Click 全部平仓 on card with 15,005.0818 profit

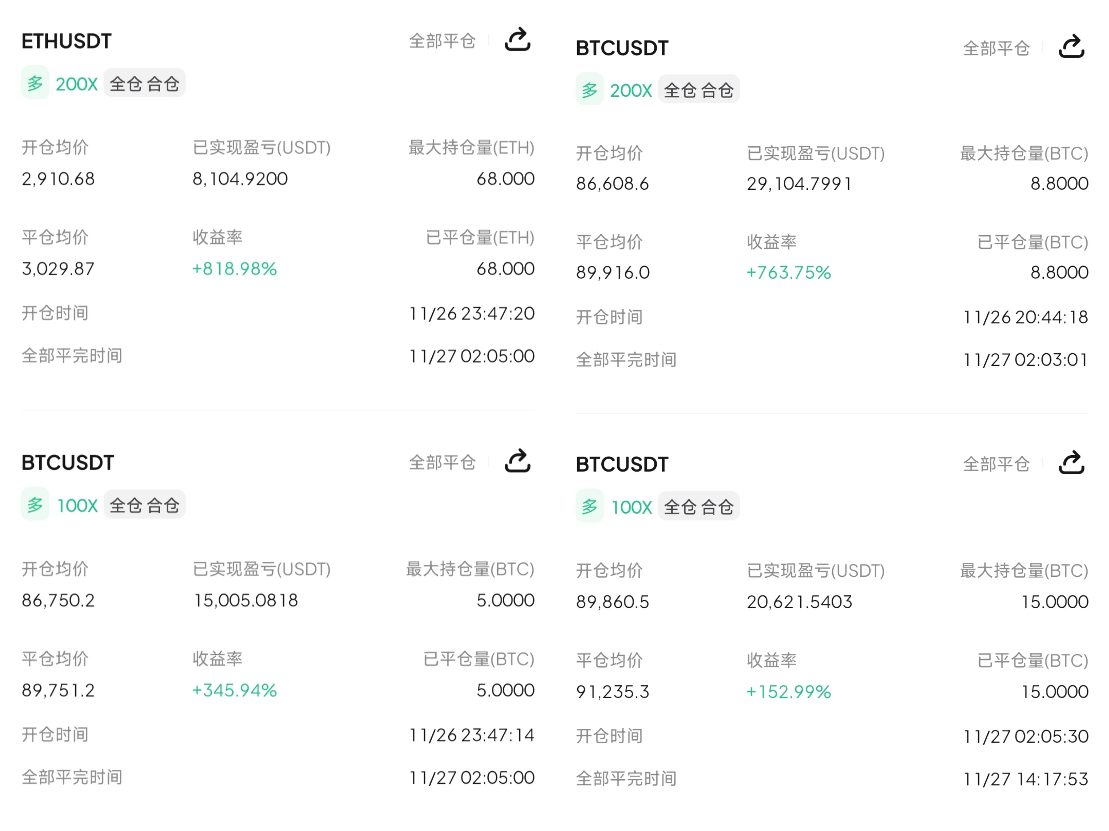442,462
